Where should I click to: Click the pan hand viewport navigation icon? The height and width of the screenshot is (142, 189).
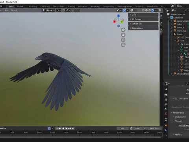point(123,35)
